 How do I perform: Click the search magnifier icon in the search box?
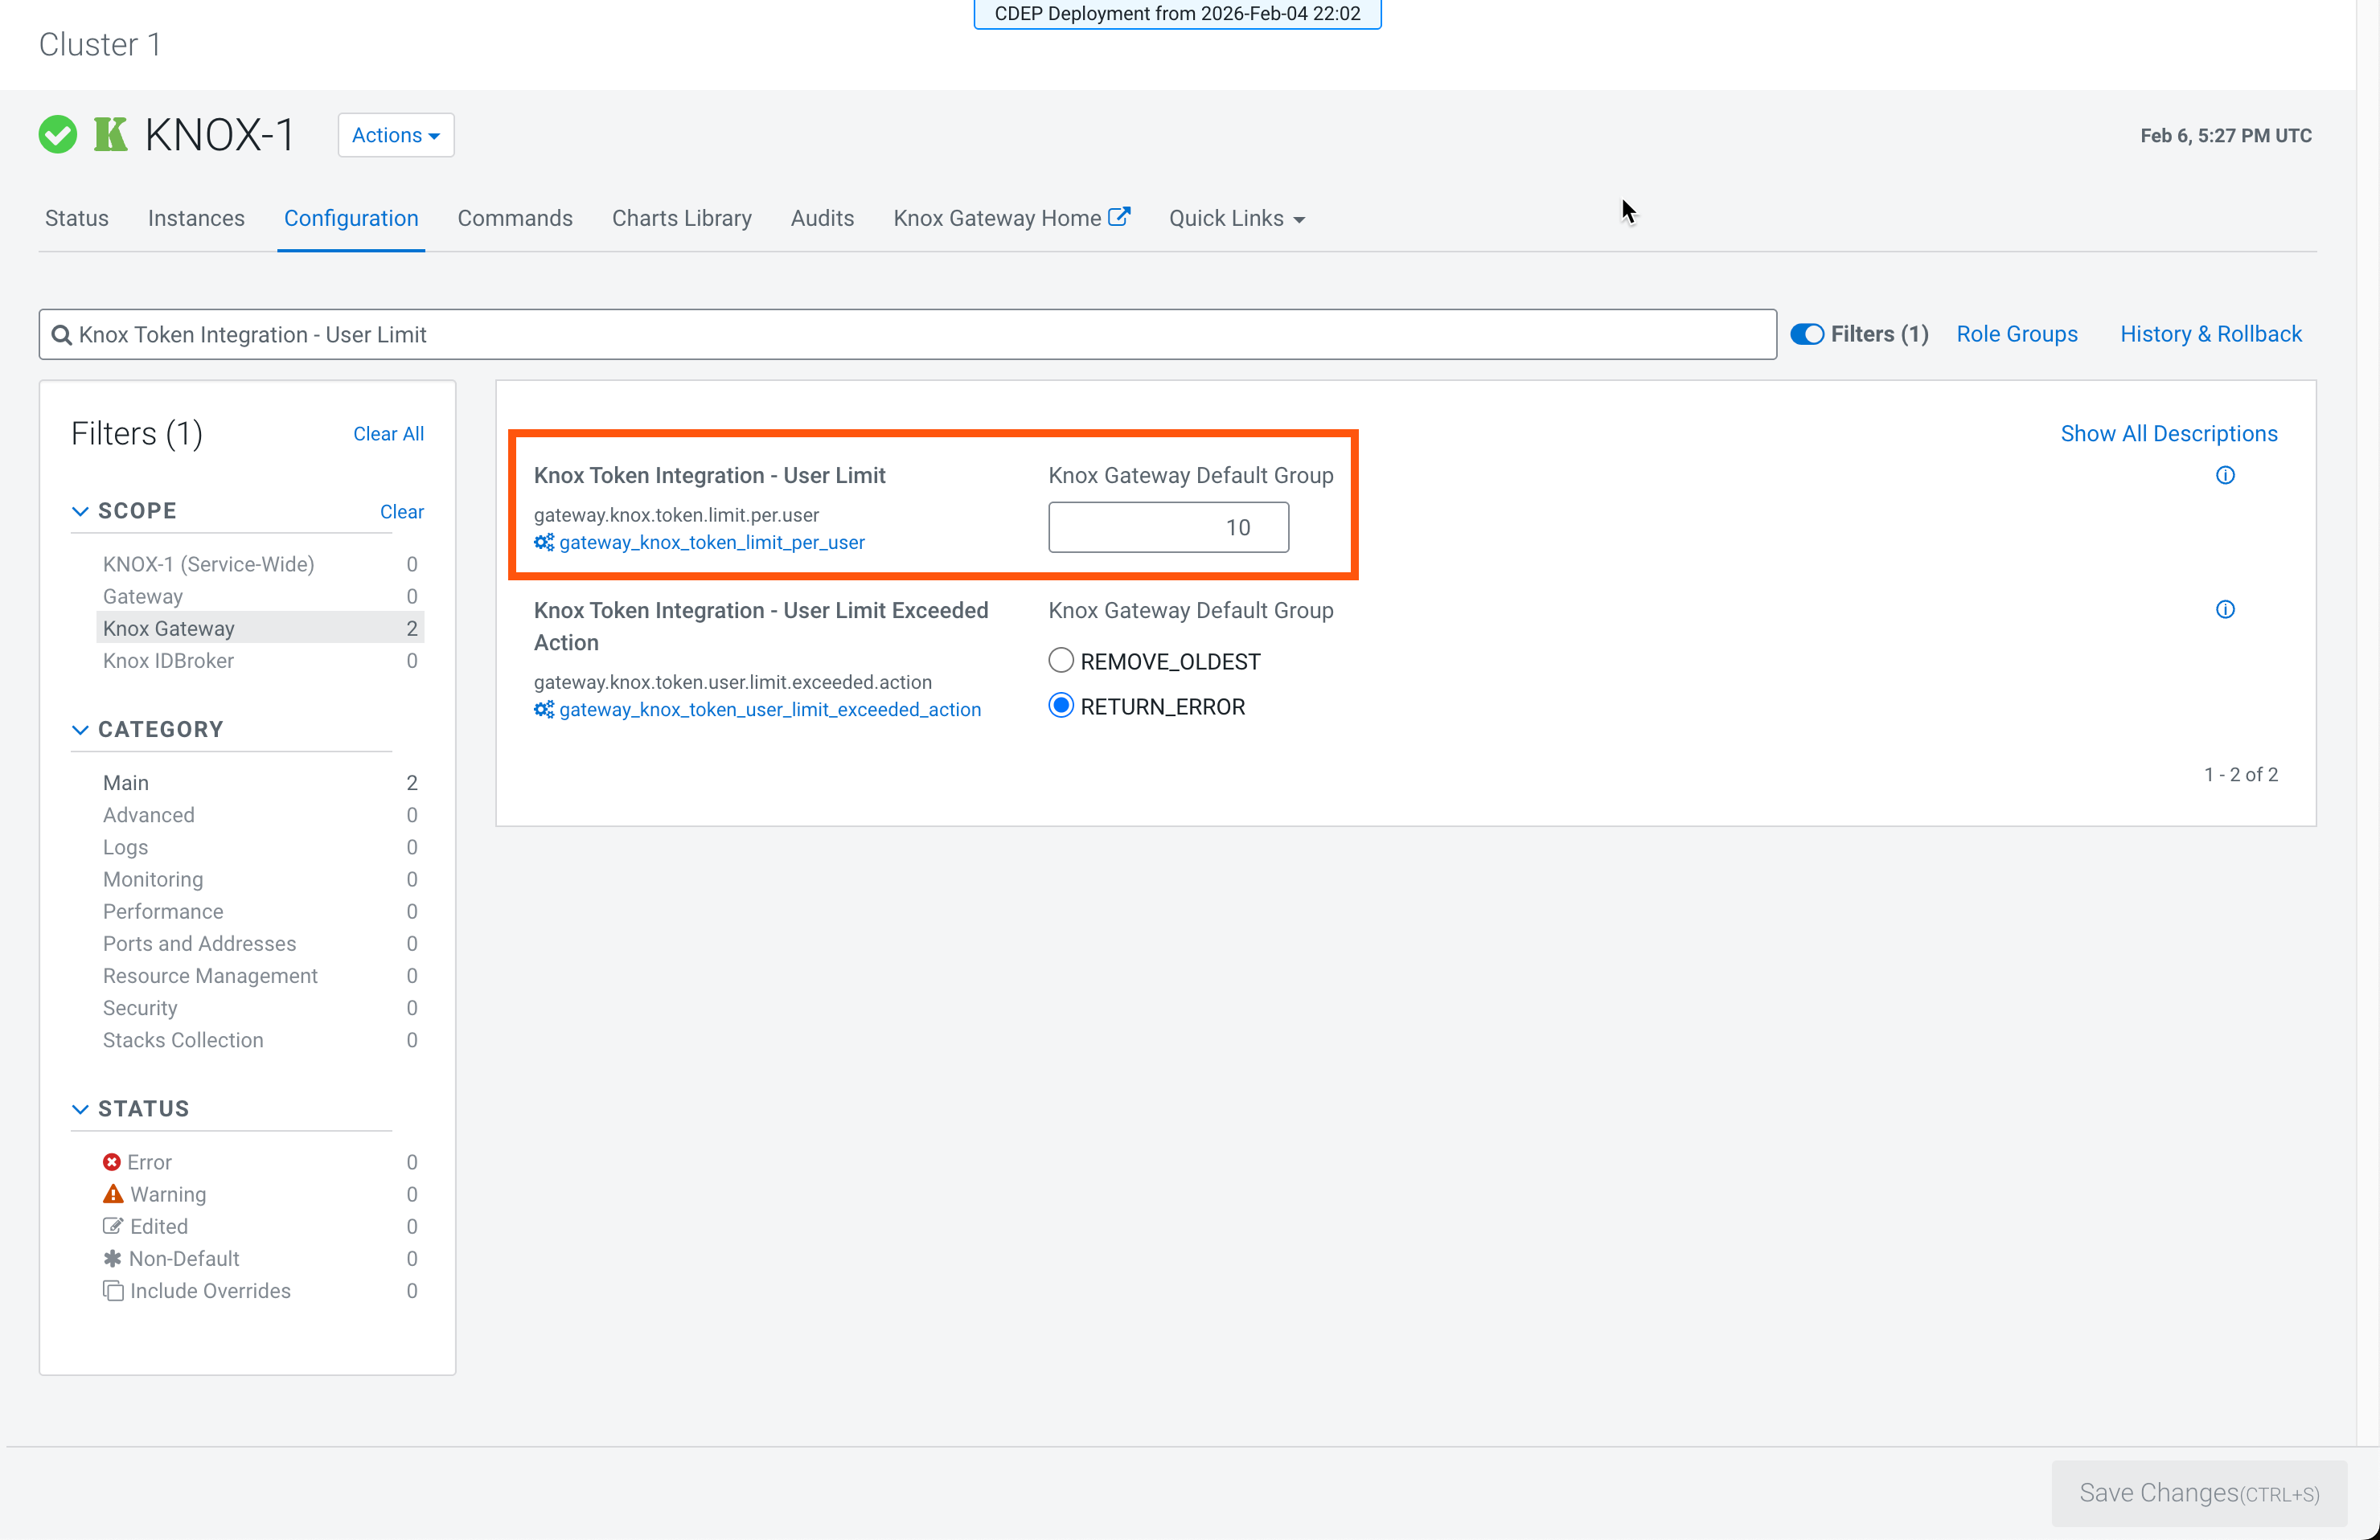pyautogui.click(x=62, y=335)
